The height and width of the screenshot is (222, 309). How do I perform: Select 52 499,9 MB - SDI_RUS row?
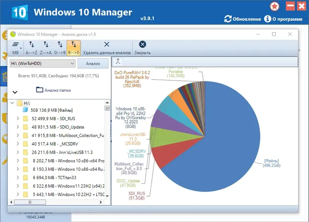[53, 119]
